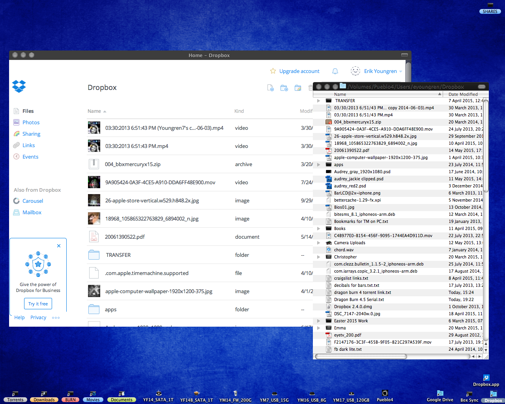Click the toolbar toggle pill in Dropbox title bar
This screenshot has height=404, width=505.
point(404,55)
